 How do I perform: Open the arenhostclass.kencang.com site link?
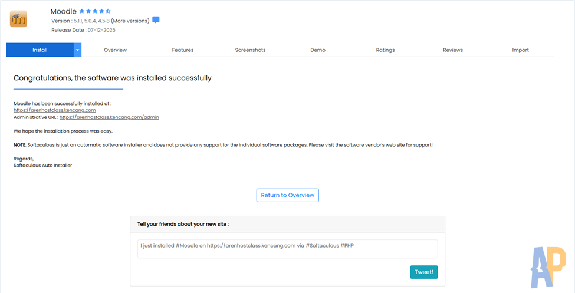tap(54, 110)
